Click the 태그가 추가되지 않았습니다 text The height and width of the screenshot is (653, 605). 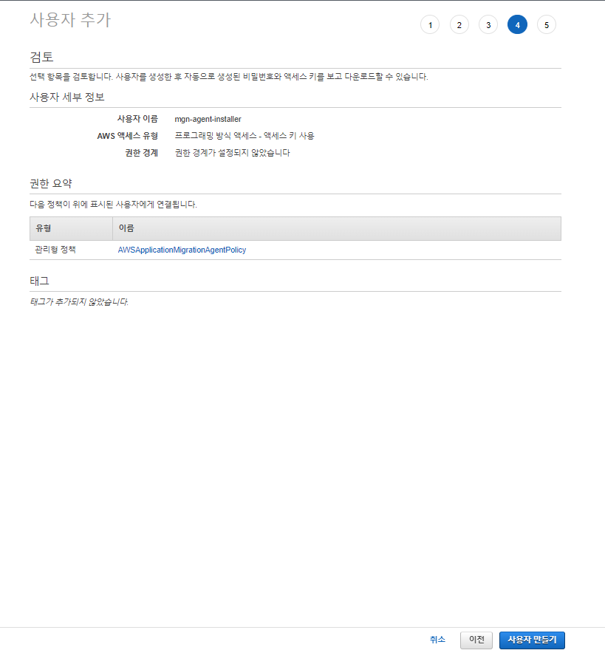(x=79, y=301)
